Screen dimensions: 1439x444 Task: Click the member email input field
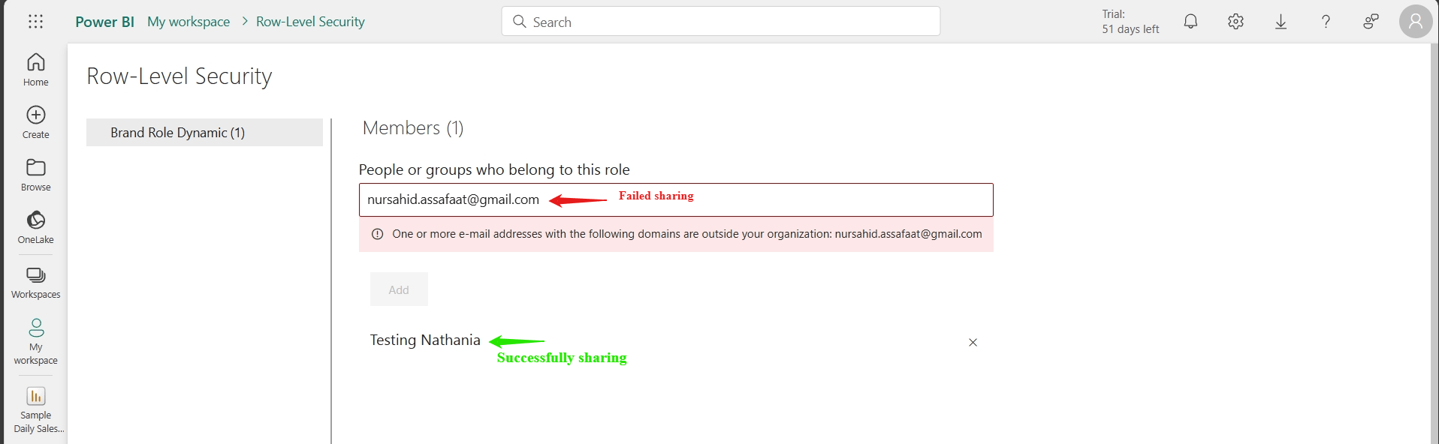point(676,199)
